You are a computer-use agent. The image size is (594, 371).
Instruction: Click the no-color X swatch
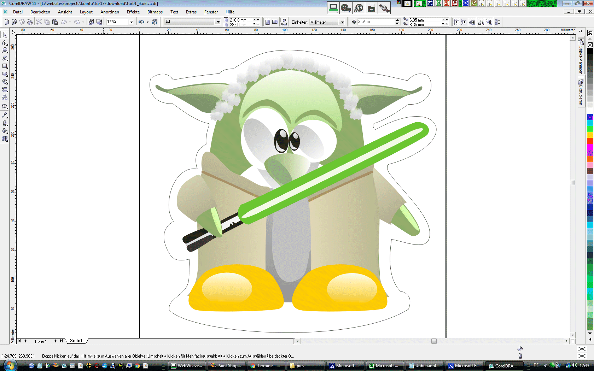click(590, 45)
